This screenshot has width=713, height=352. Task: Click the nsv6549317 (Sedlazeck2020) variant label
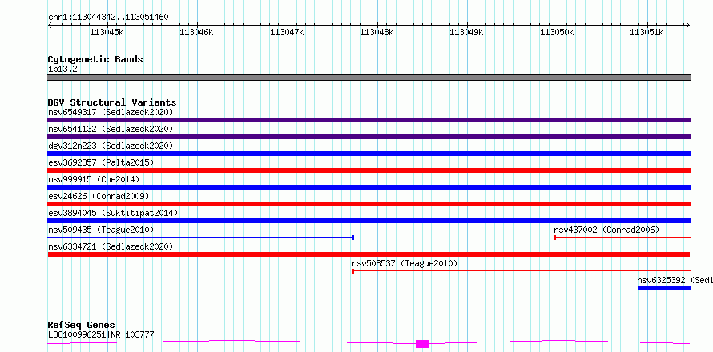(x=111, y=112)
